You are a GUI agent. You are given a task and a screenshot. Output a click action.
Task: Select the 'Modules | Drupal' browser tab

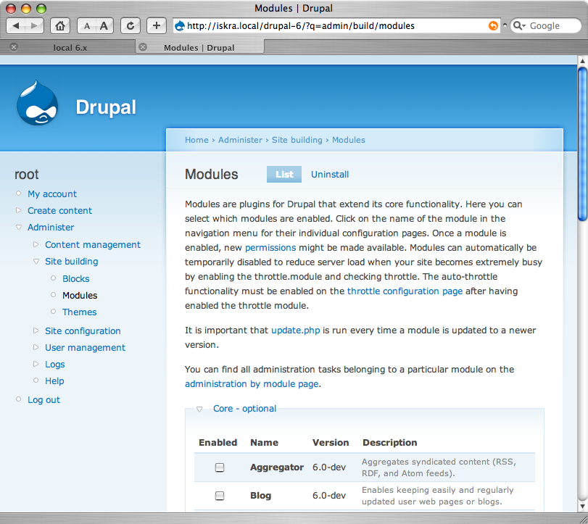199,48
